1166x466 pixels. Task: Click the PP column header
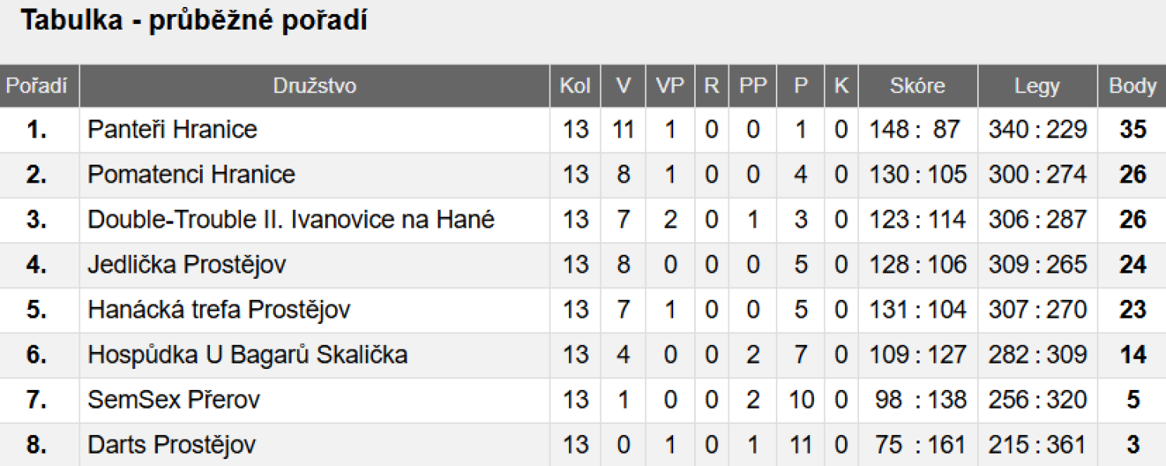(x=752, y=86)
